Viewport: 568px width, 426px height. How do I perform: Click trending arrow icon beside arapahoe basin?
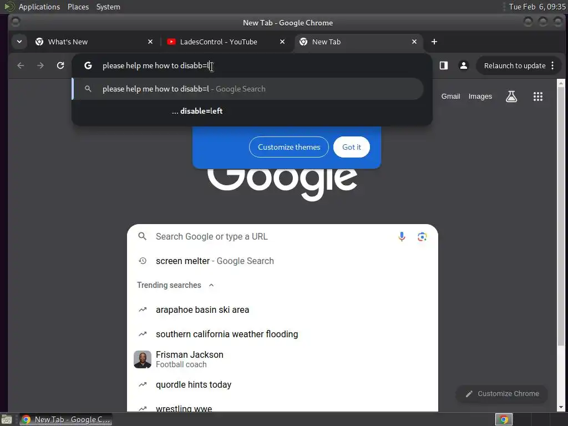click(143, 310)
